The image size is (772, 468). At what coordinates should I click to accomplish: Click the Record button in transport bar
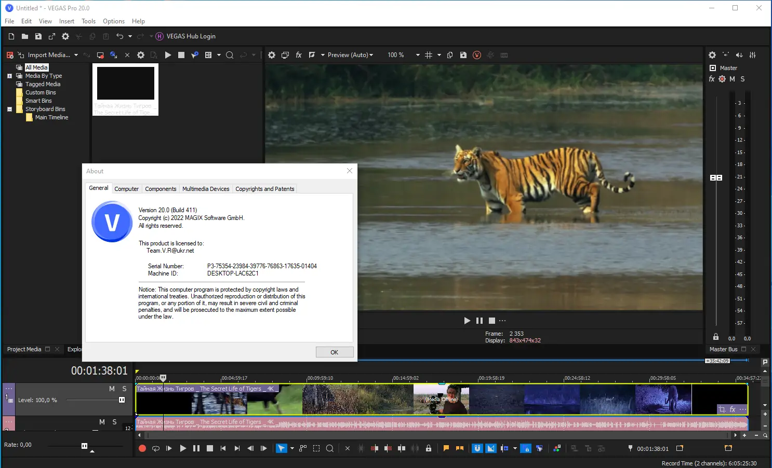tap(142, 448)
